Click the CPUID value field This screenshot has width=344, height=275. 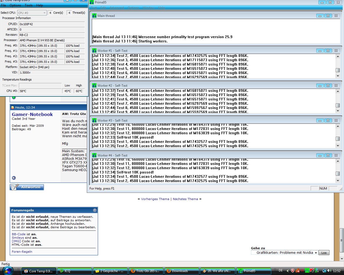tap(52, 24)
